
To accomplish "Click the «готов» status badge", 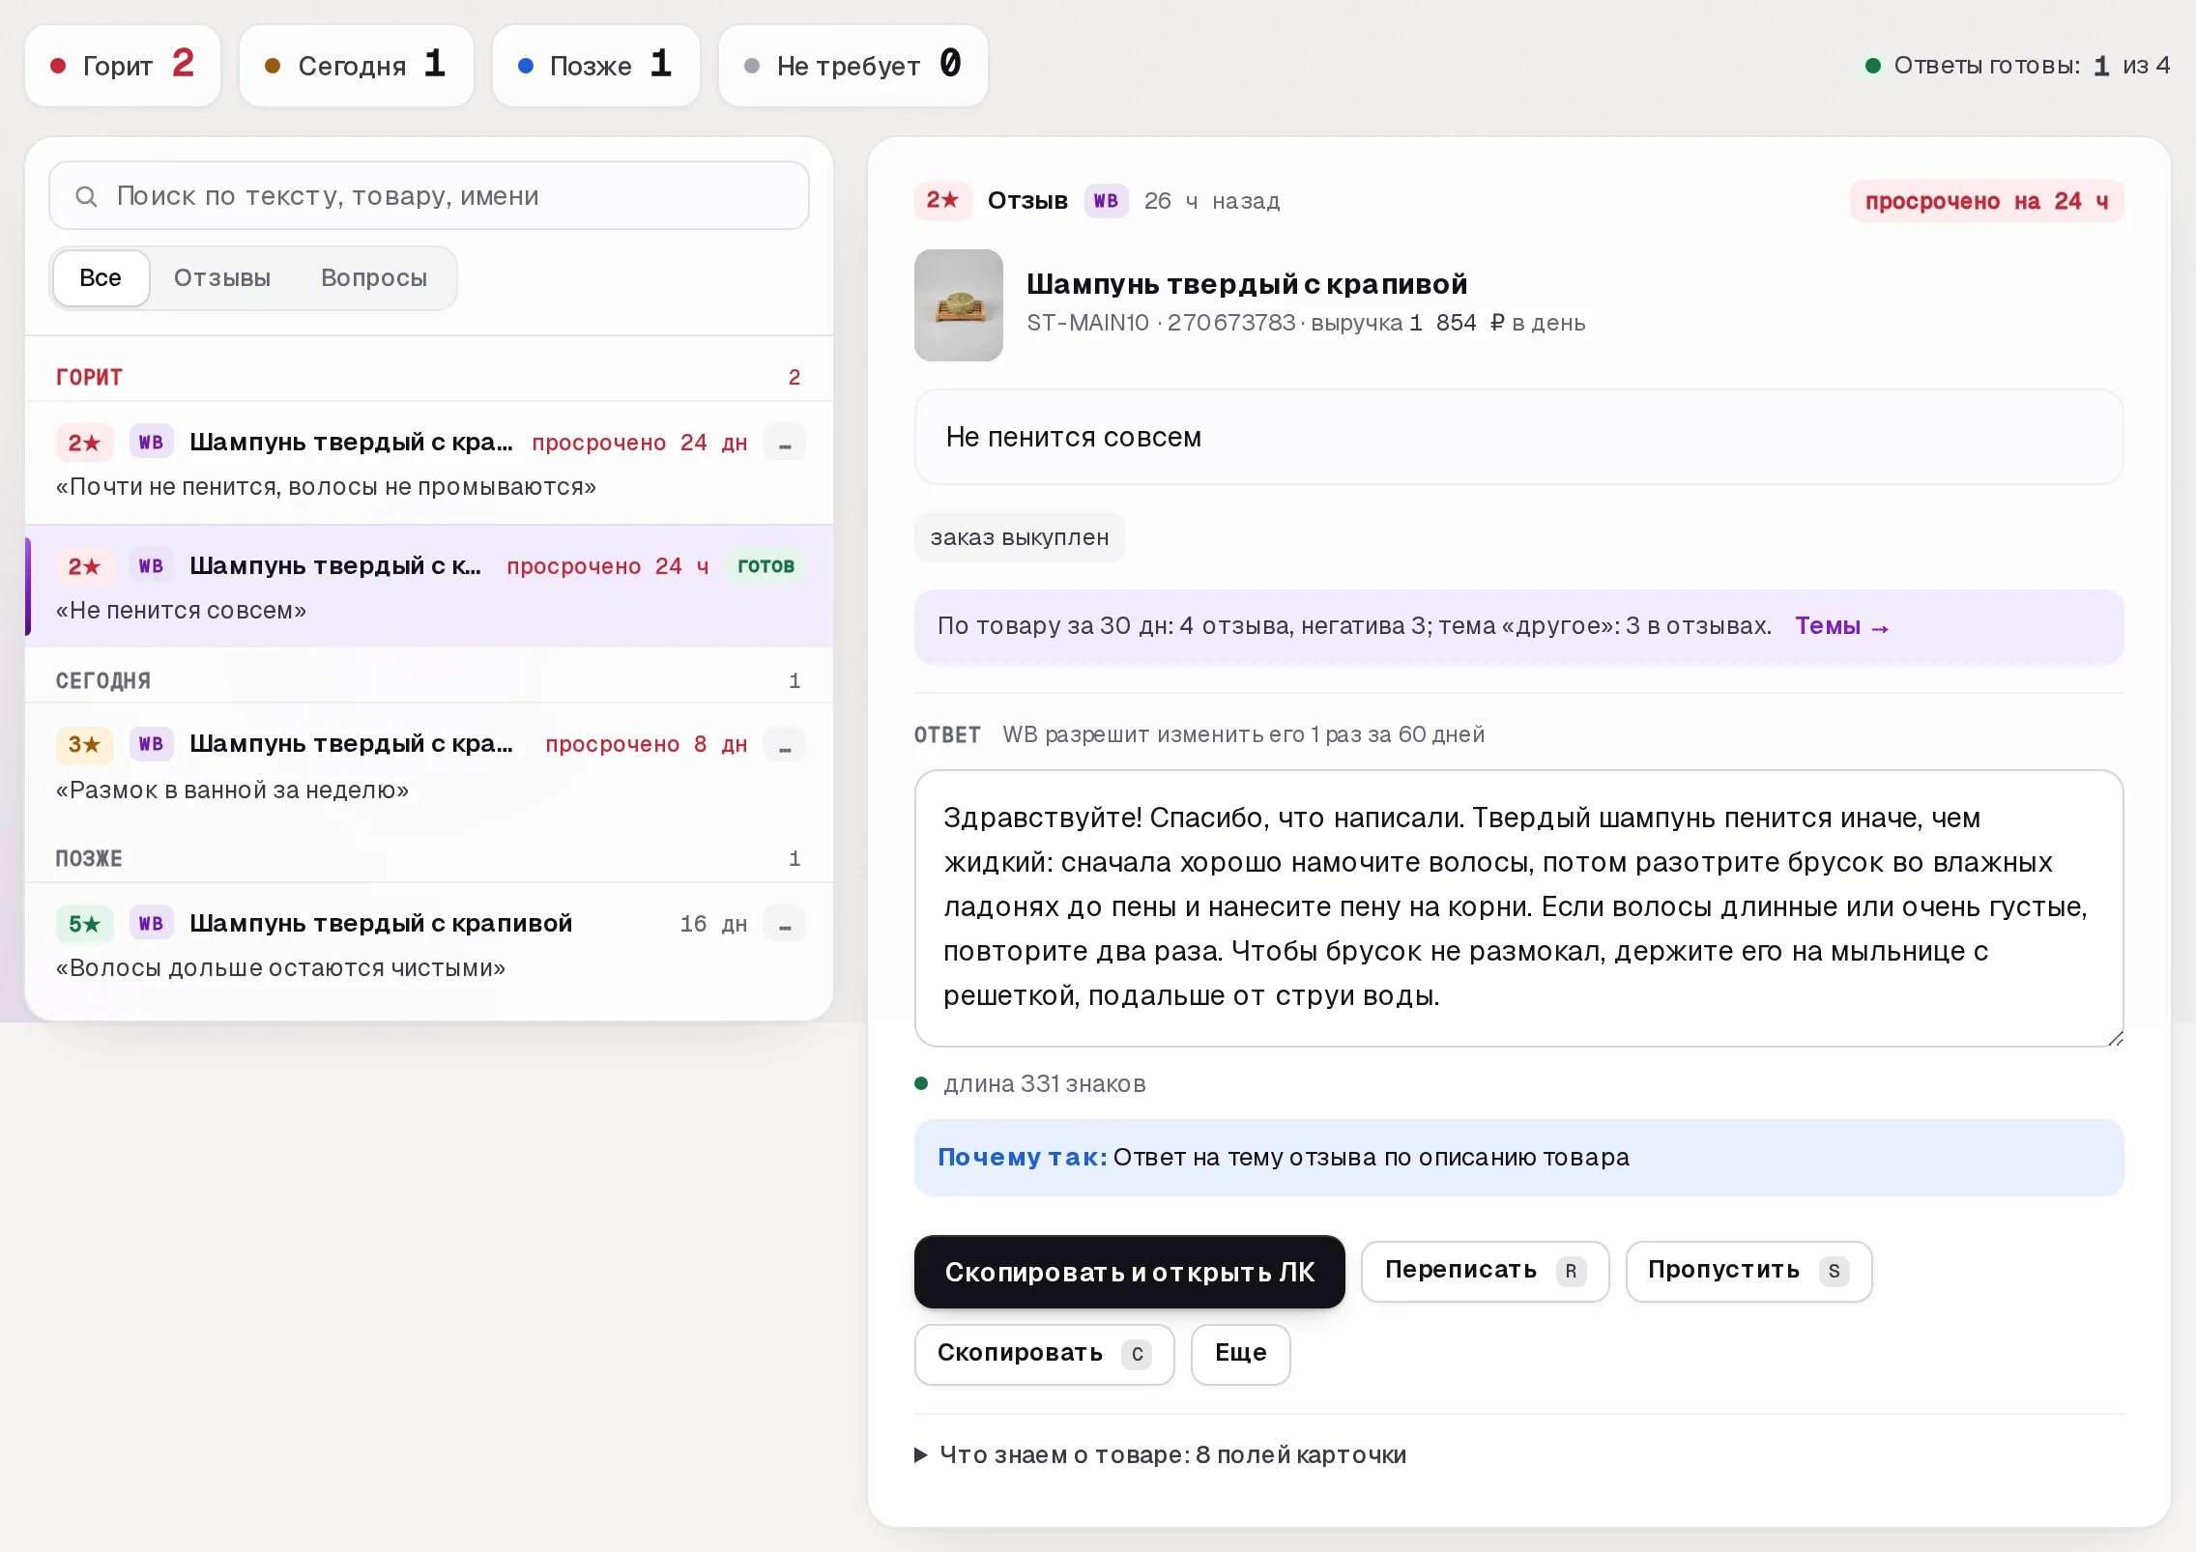I will [x=766, y=566].
